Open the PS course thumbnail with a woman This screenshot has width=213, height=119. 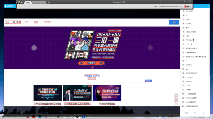click(107, 93)
